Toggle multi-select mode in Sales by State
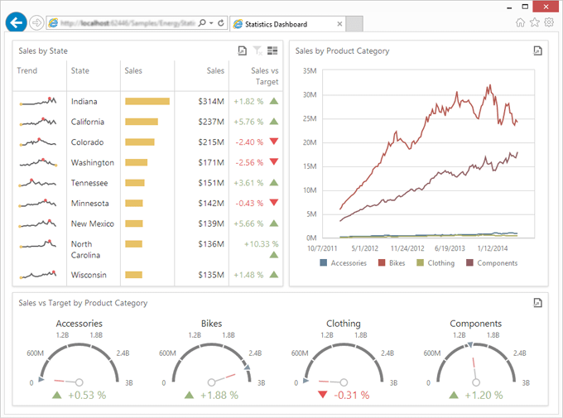The image size is (563, 418). pyautogui.click(x=272, y=51)
